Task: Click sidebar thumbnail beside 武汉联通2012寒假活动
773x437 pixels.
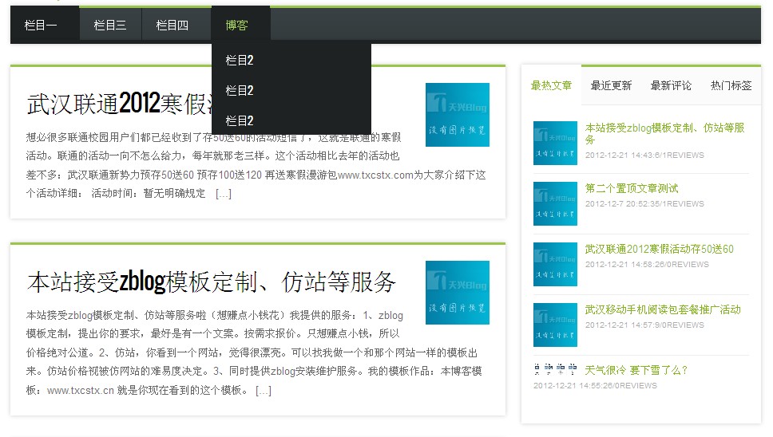Action: coord(555,264)
